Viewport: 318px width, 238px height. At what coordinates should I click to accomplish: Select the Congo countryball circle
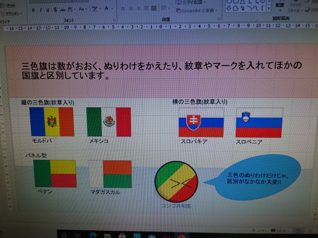[176, 182]
